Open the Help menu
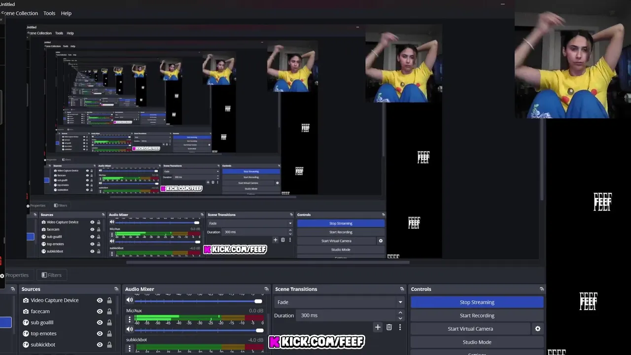Screen dimensions: 631x355 coord(66,13)
